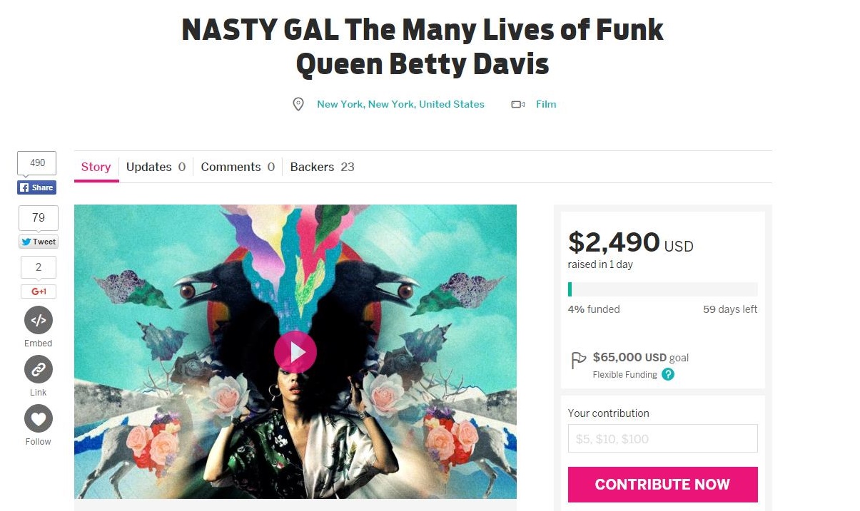Click the funding progress bar

662,289
